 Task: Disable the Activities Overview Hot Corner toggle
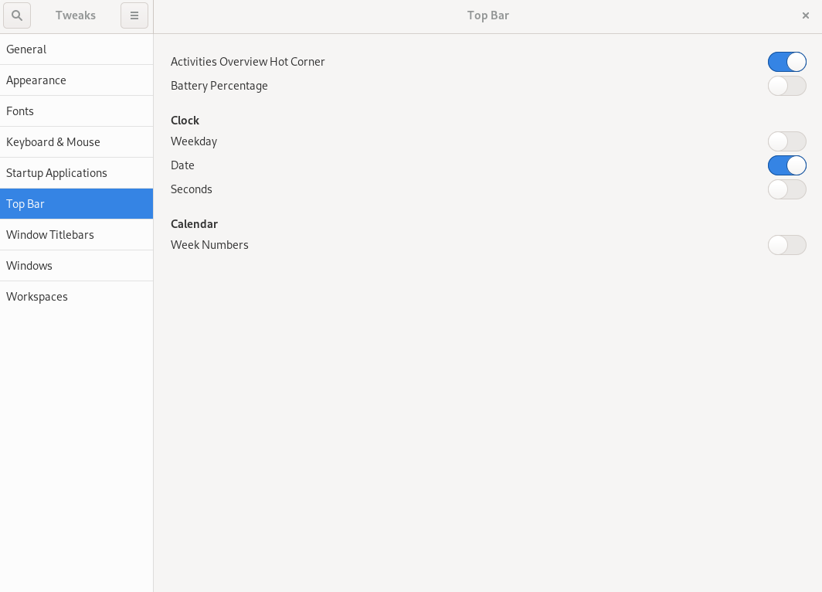coord(786,62)
